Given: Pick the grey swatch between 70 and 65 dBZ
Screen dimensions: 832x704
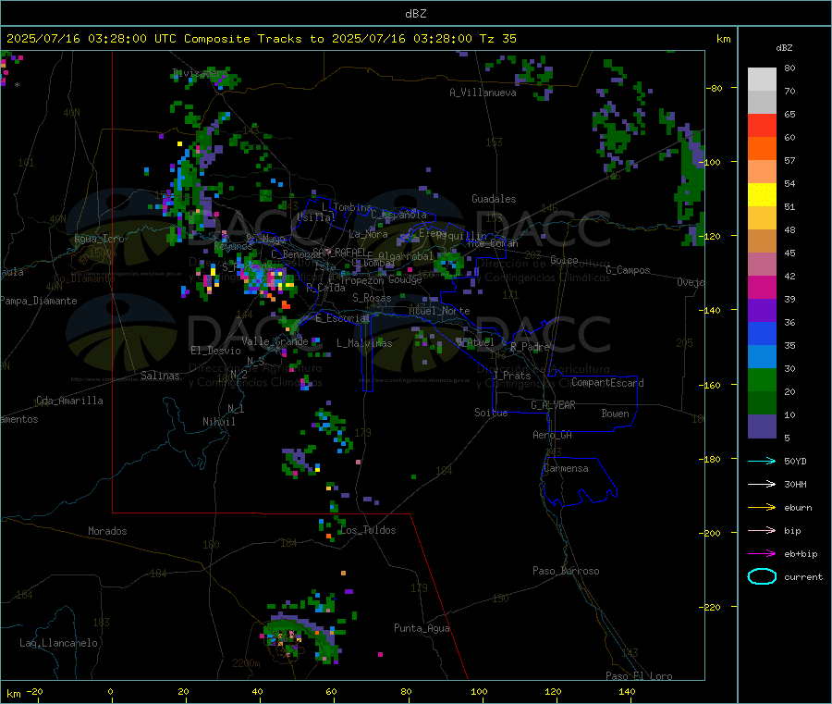Looking at the screenshot, I should (762, 103).
